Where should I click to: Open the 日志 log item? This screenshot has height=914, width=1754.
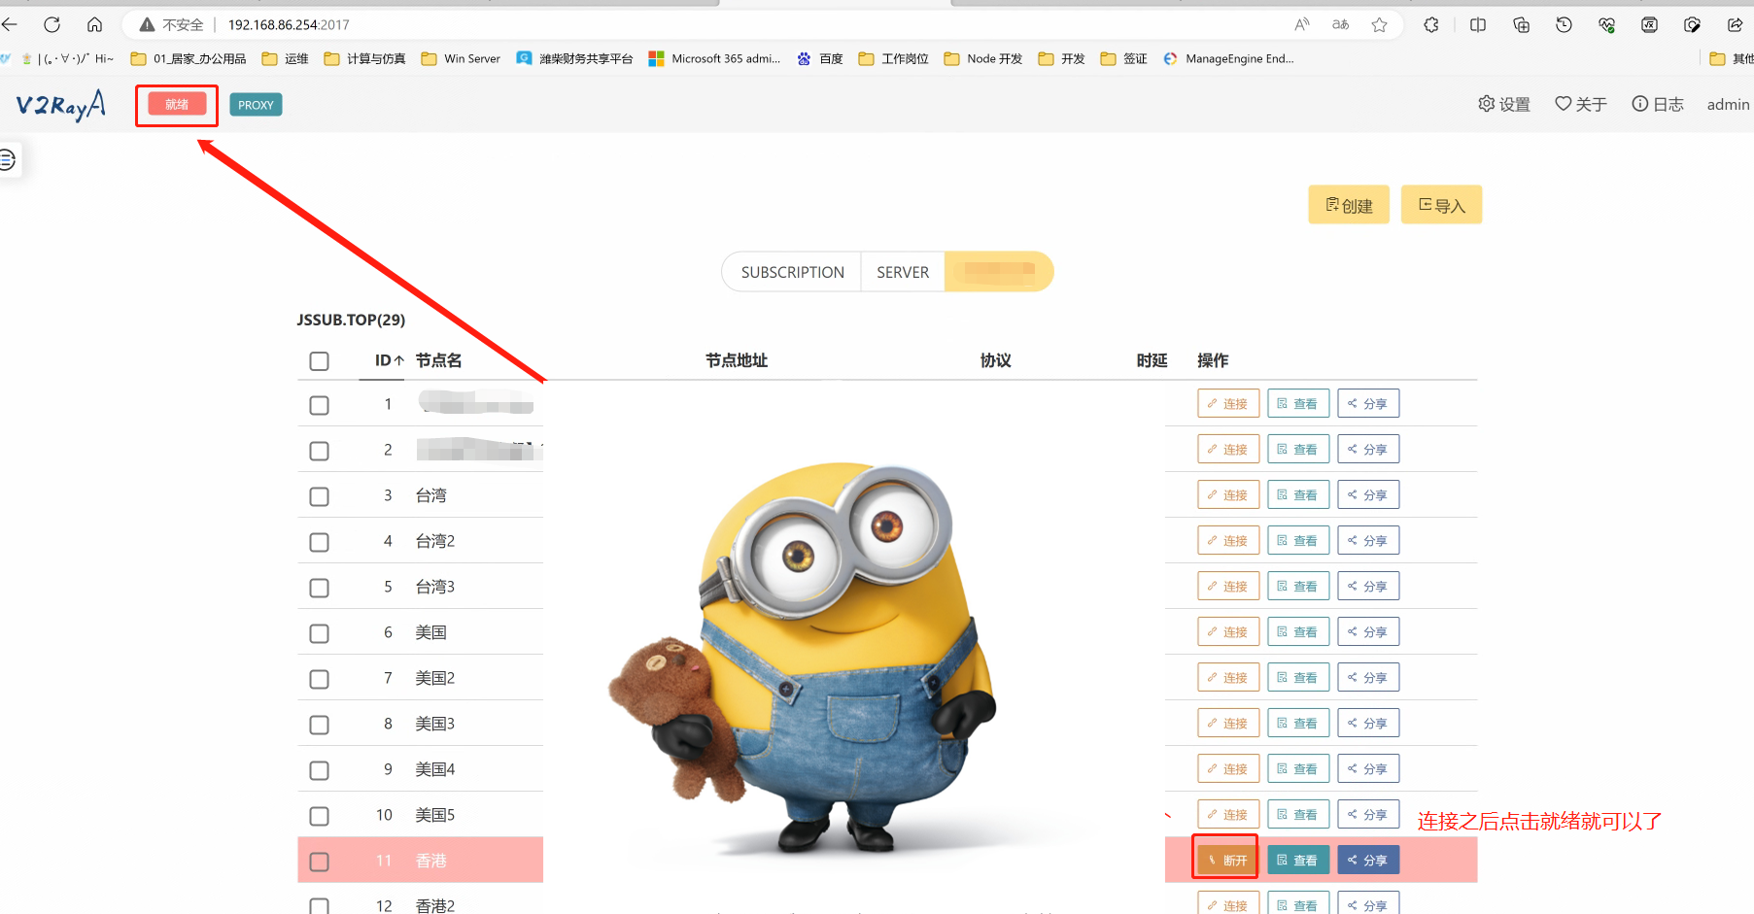tap(1658, 104)
